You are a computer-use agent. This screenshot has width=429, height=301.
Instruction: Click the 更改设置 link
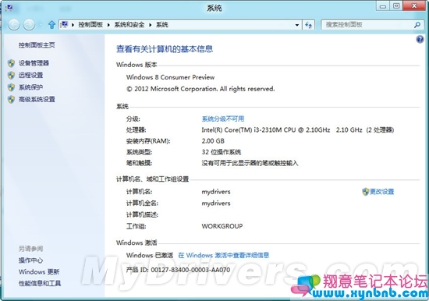(x=381, y=192)
